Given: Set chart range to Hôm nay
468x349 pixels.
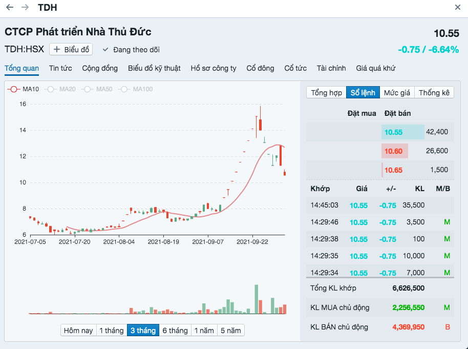Looking at the screenshot, I should point(78,330).
